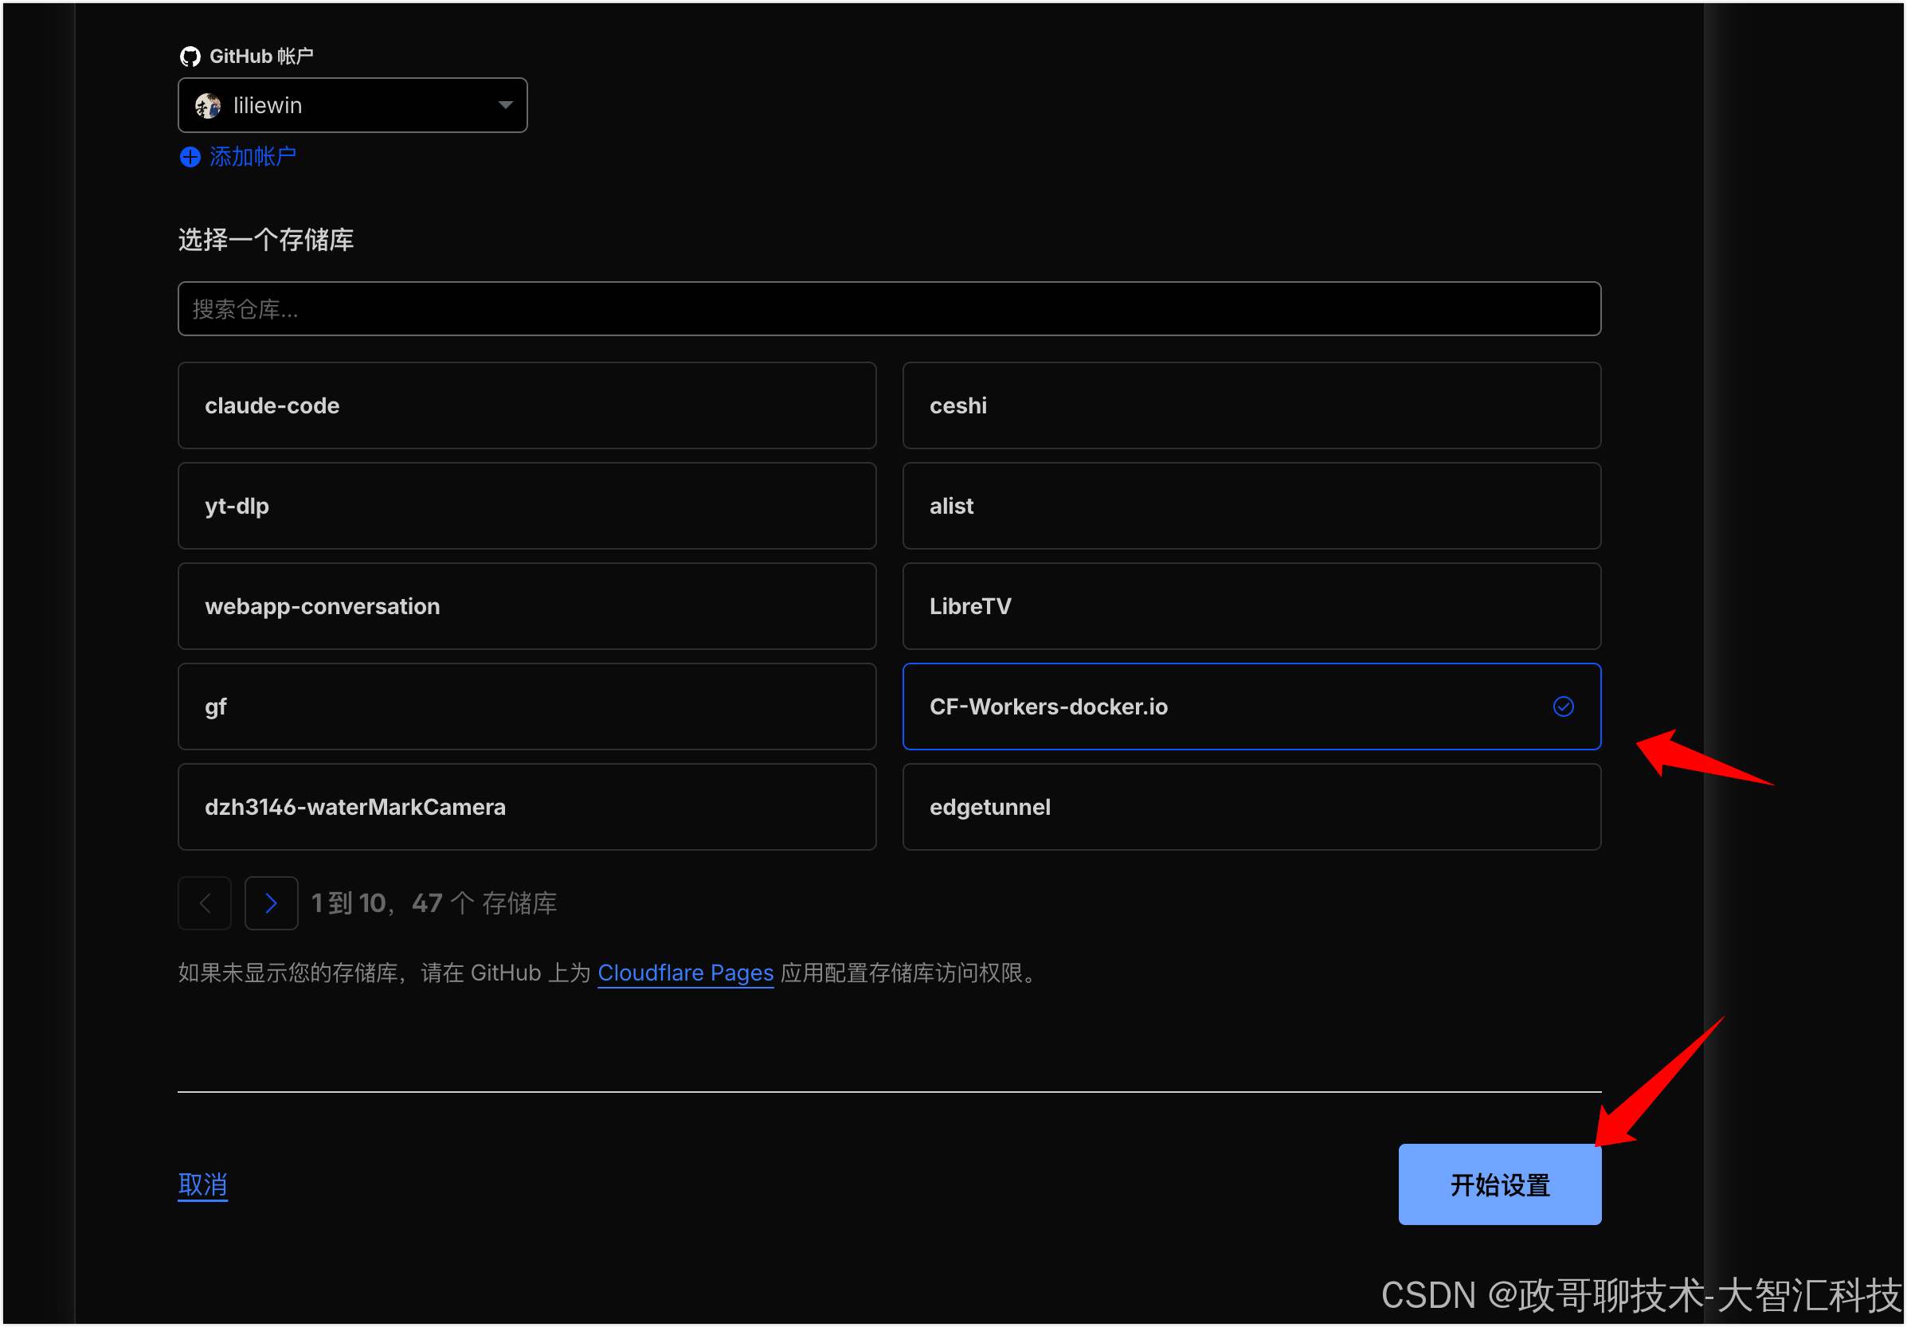
Task: Choose the yt-dlp repository card
Action: point(527,506)
